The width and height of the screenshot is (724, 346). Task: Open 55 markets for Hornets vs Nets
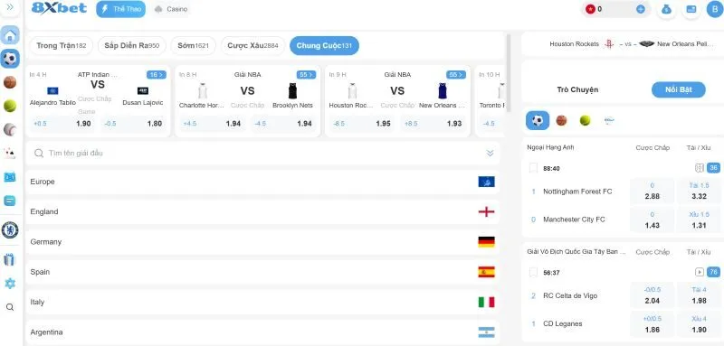pos(306,75)
